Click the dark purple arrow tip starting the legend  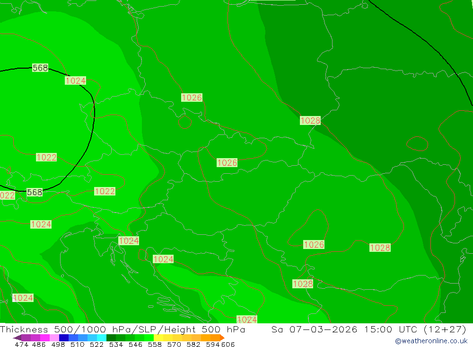tap(17, 338)
